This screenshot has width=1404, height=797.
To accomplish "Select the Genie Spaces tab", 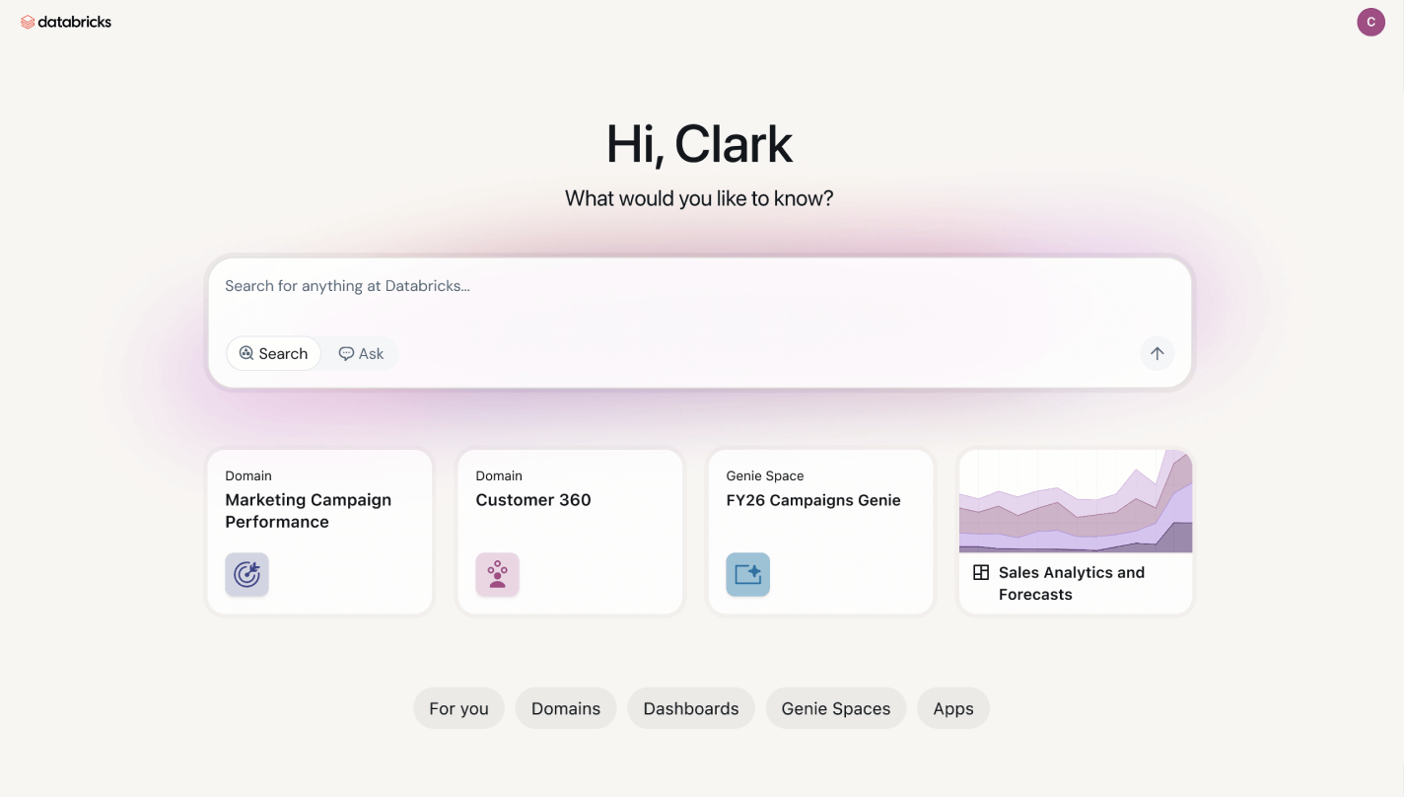I will click(836, 708).
